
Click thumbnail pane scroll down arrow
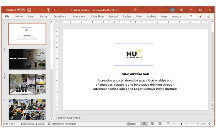[x=51, y=120]
